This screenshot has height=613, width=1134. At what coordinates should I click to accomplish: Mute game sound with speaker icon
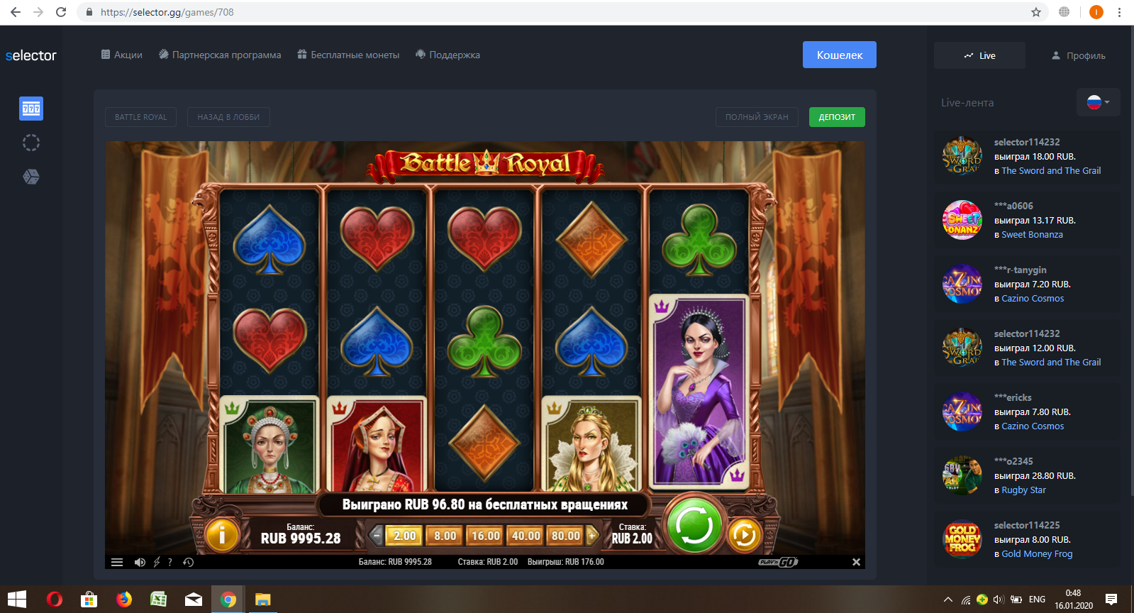tap(140, 562)
